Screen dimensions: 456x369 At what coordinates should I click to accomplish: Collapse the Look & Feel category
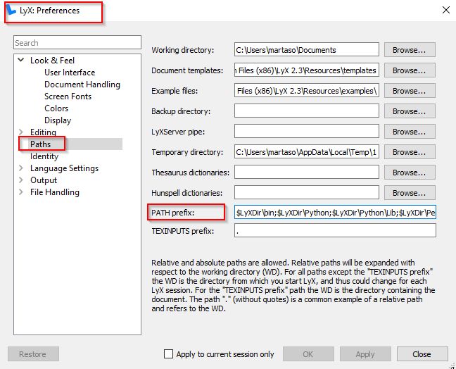pyautogui.click(x=21, y=60)
